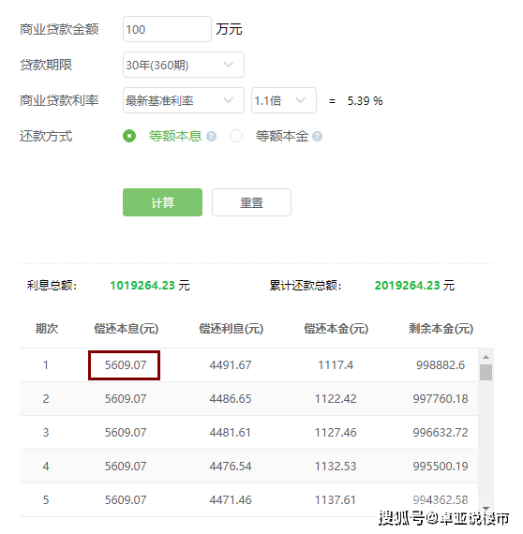Screen dimensions: 523x534
Task: Click the 剩余本金(元) column header
Action: [441, 329]
